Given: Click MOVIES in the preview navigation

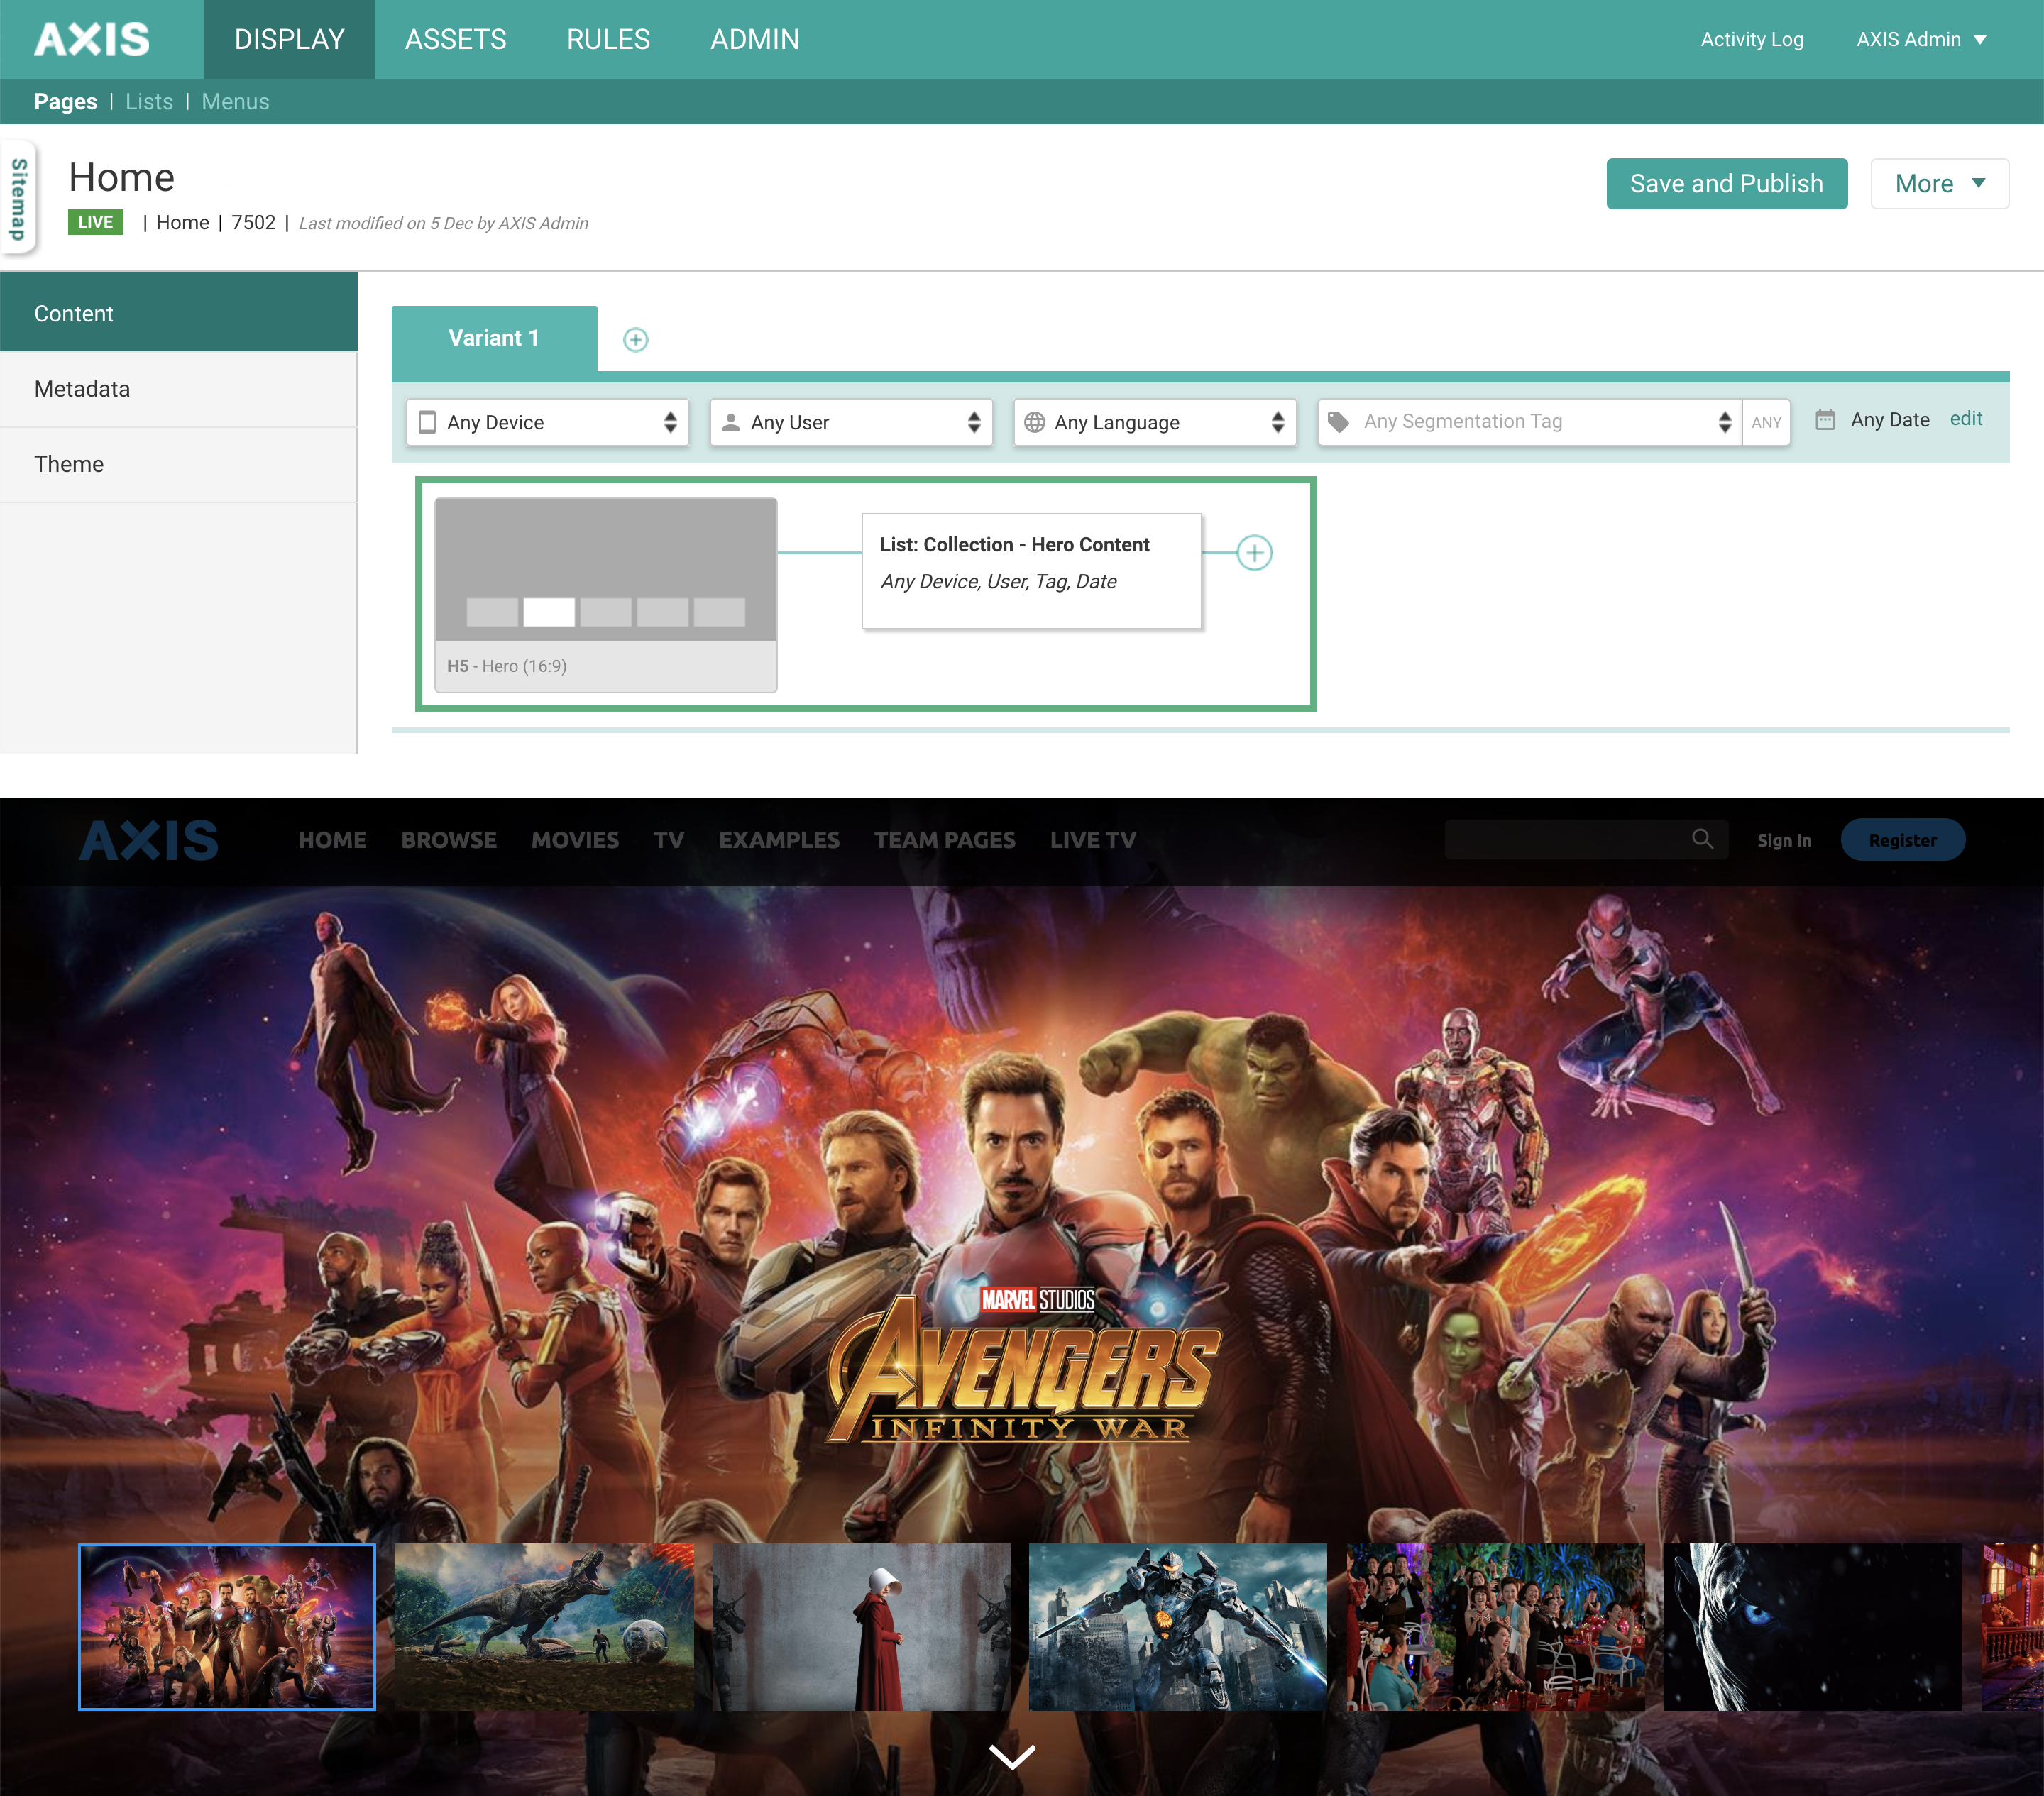Looking at the screenshot, I should tap(575, 840).
